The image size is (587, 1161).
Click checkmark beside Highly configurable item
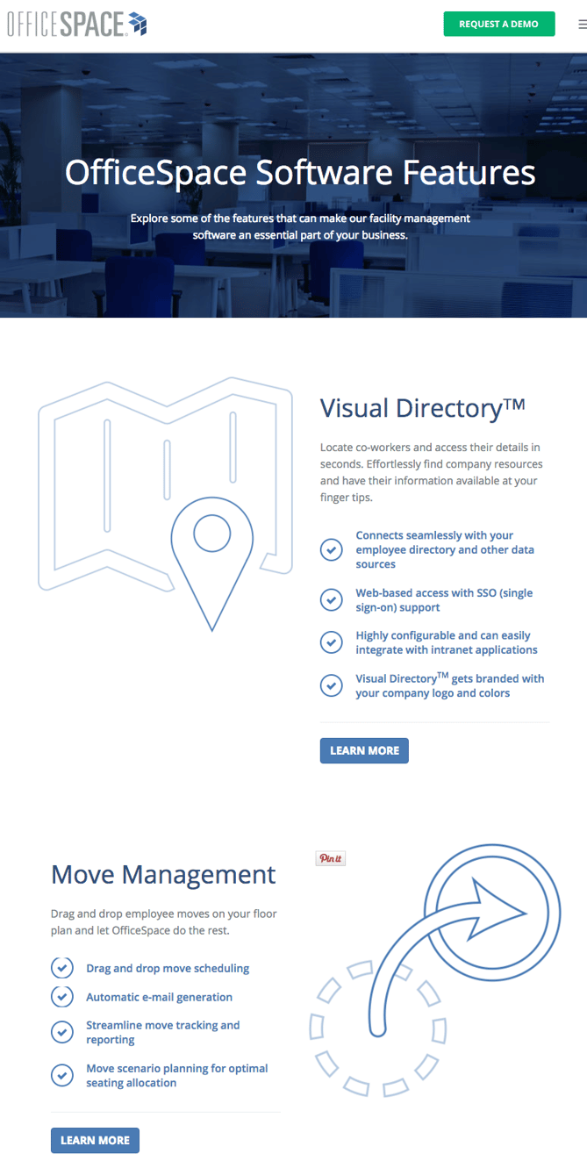click(x=331, y=642)
